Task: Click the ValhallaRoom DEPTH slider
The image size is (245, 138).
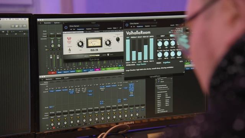Action: point(152,49)
